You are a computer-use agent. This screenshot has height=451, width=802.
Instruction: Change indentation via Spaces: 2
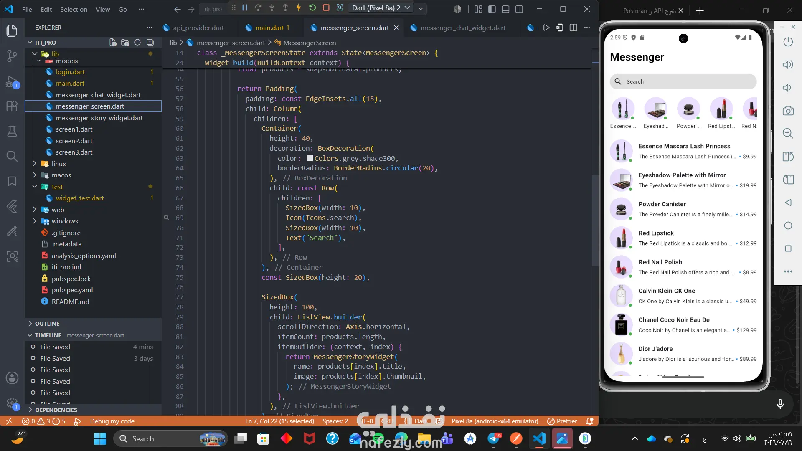click(x=335, y=421)
